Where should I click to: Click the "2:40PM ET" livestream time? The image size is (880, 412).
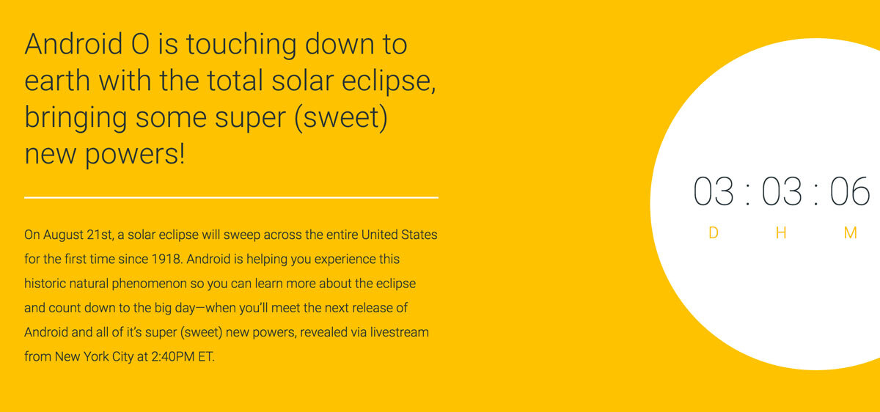point(185,357)
